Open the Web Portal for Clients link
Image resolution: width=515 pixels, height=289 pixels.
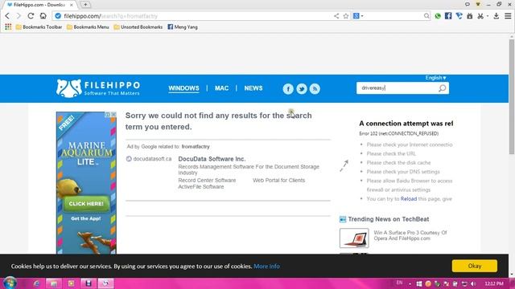(279, 180)
